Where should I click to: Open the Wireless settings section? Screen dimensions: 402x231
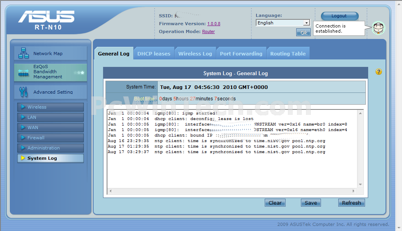click(x=50, y=107)
